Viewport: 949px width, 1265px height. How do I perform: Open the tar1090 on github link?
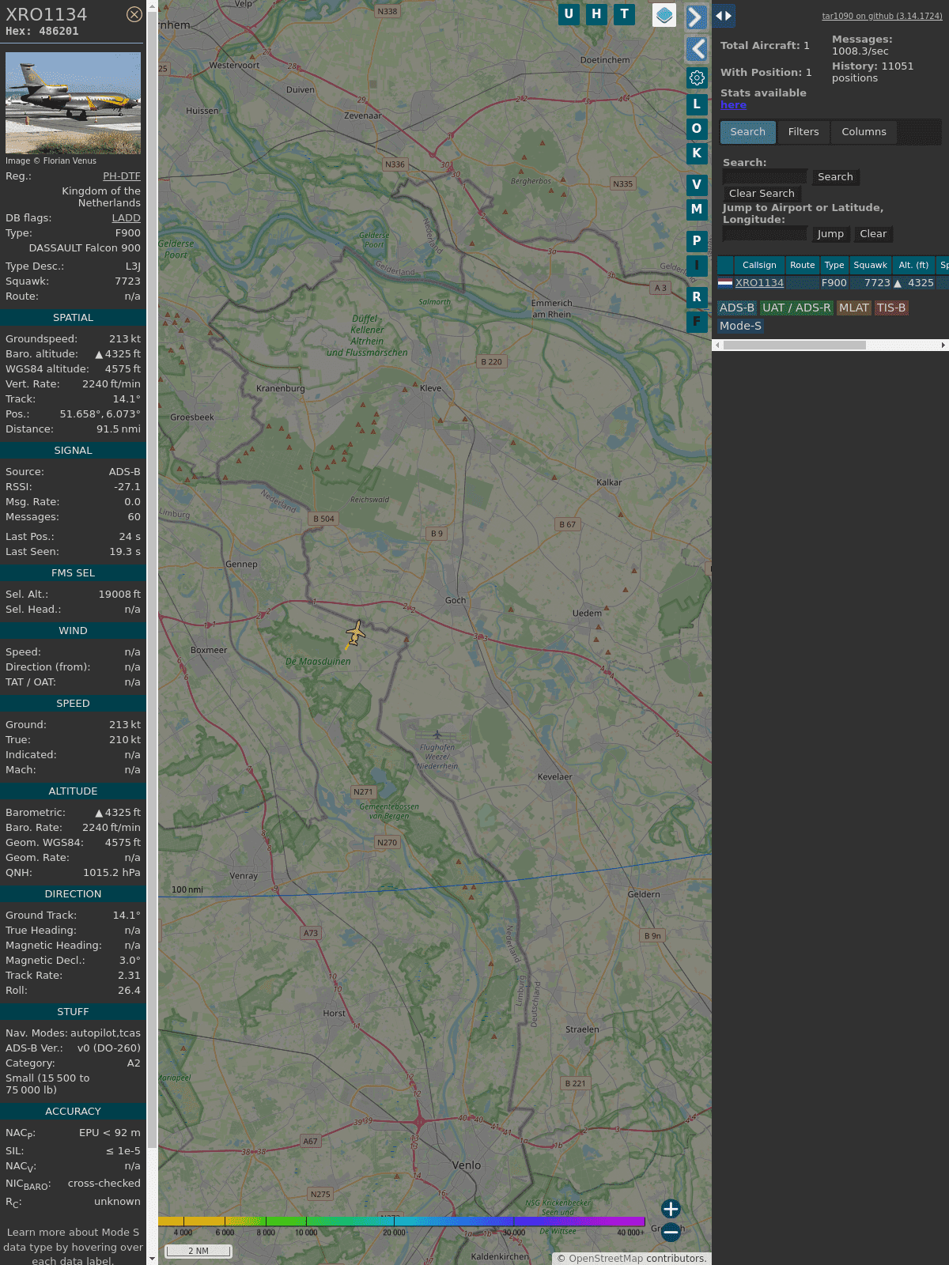click(882, 16)
